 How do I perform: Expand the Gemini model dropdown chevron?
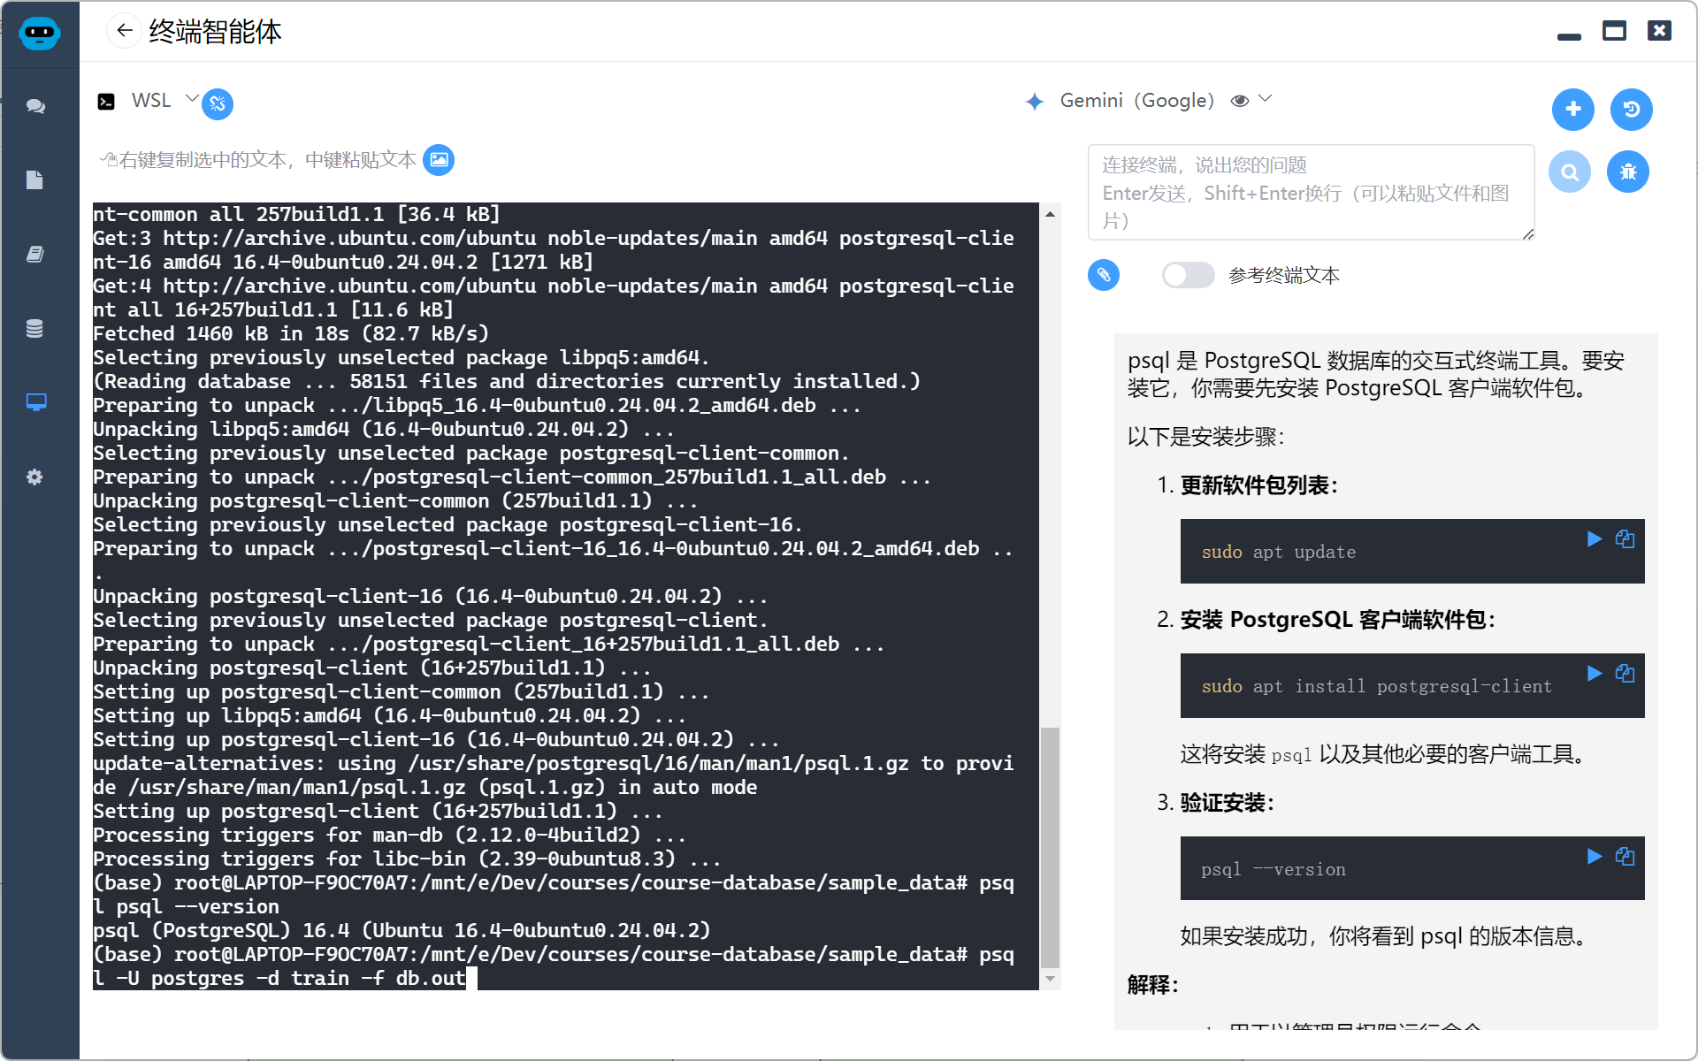tap(1266, 99)
